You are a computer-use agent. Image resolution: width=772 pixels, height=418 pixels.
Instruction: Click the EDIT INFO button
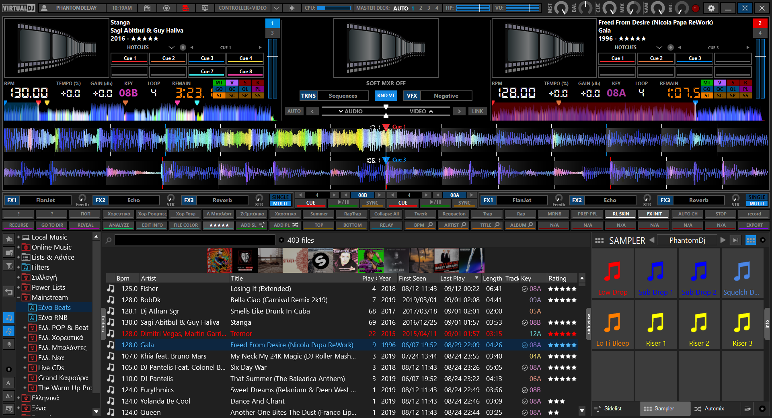click(x=152, y=225)
